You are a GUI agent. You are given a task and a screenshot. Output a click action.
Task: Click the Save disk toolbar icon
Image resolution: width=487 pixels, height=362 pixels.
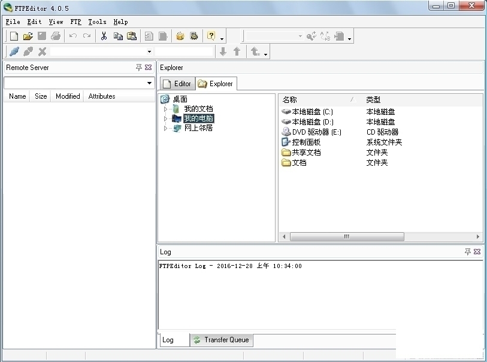pos(42,36)
